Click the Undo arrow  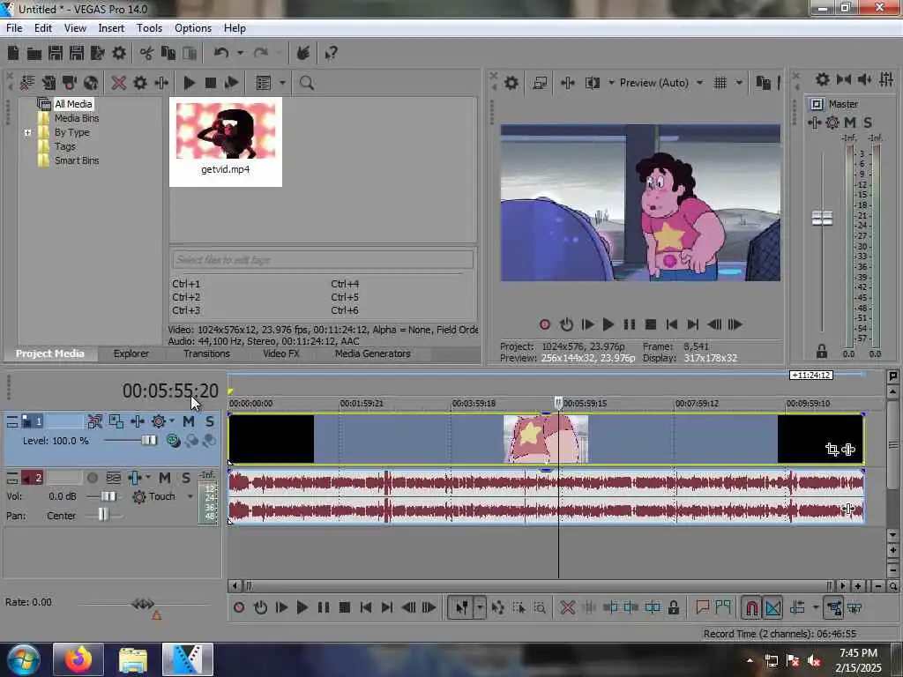point(221,53)
